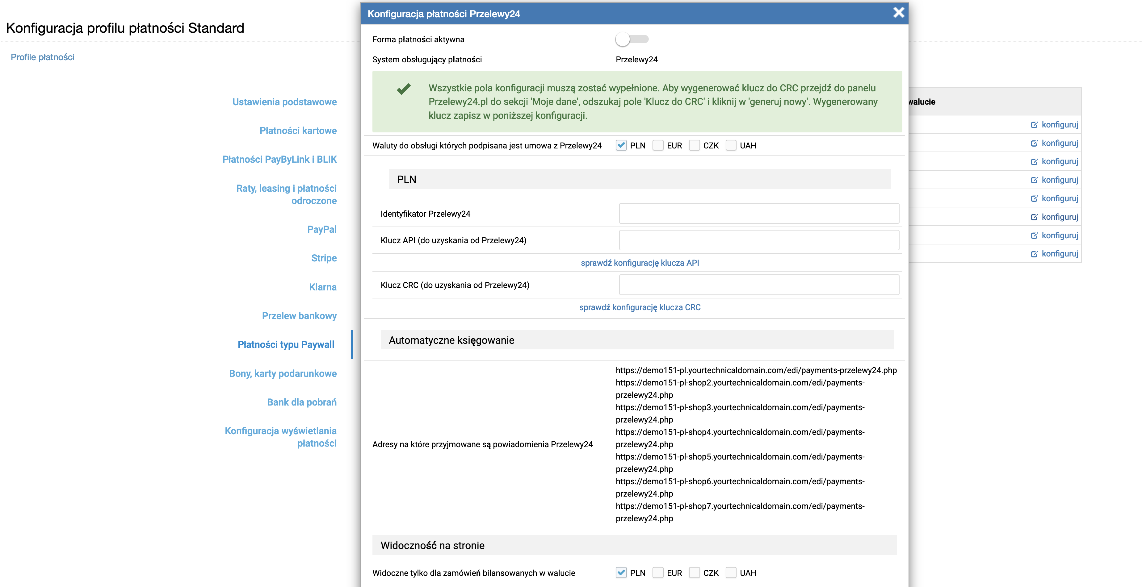
Task: Open the PayPal section
Action: coord(322,230)
